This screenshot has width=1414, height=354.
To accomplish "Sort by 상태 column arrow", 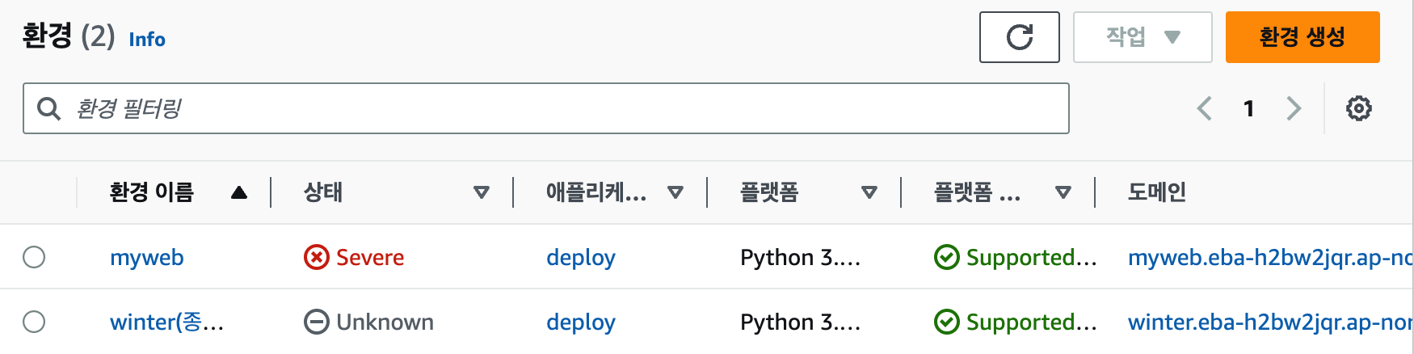I will pyautogui.click(x=482, y=192).
